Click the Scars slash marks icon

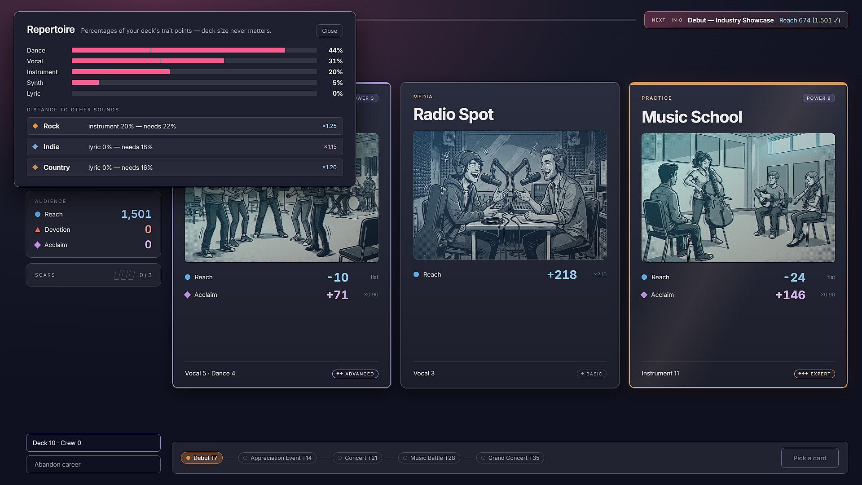point(124,275)
